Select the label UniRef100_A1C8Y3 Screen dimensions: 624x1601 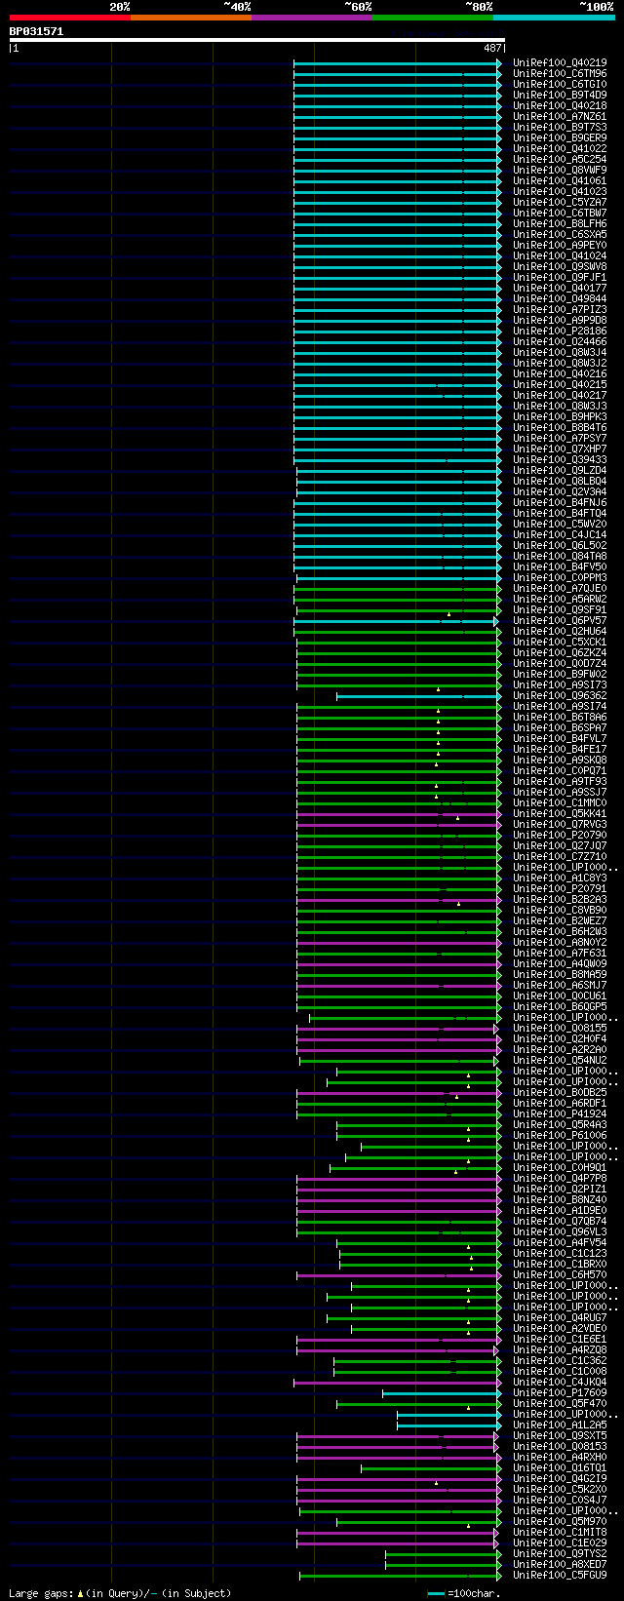(560, 879)
